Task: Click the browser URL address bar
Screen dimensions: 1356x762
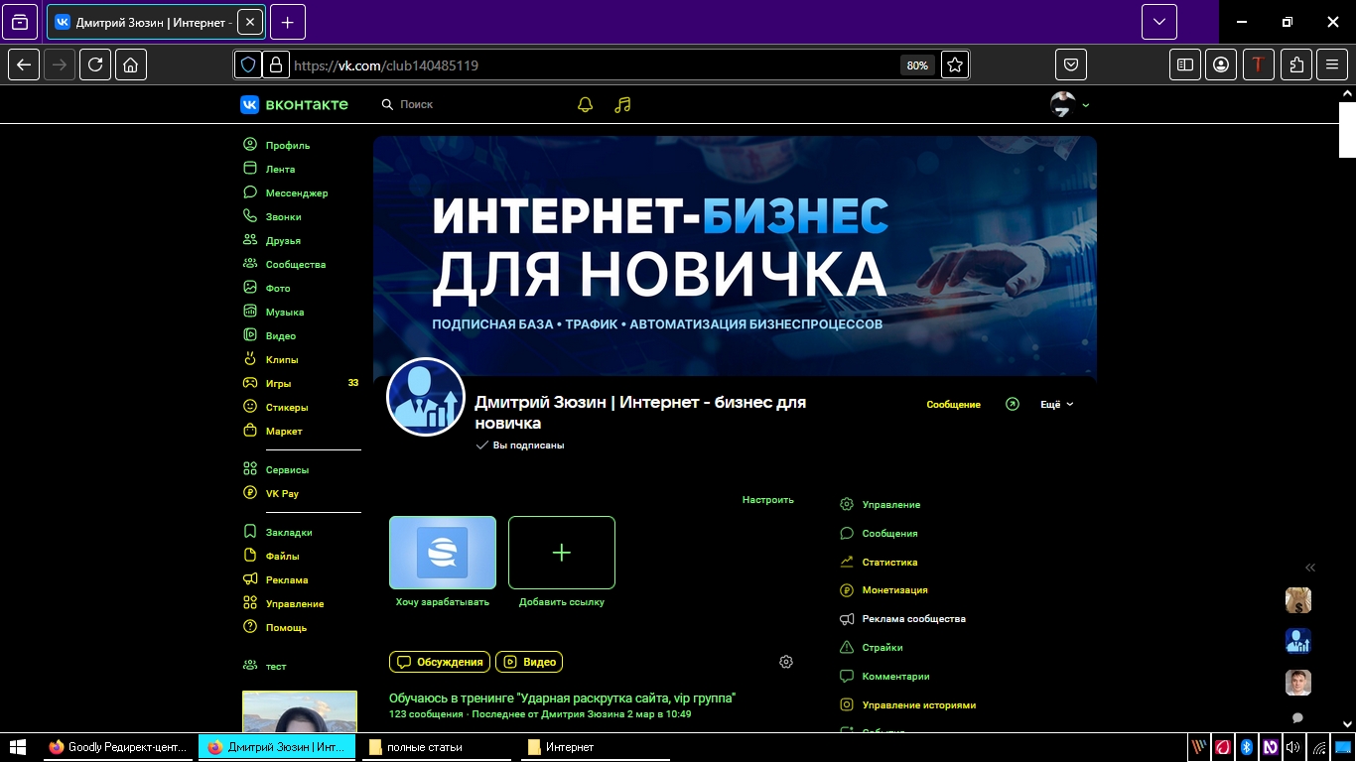Action: (596, 65)
